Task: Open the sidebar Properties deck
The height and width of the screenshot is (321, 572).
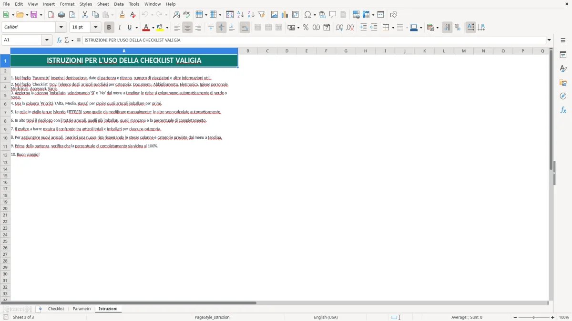Action: 563,55
